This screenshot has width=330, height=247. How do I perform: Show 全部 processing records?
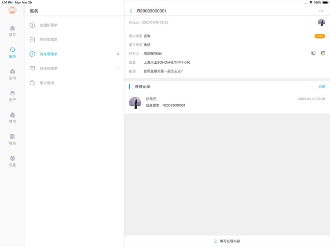point(322,87)
